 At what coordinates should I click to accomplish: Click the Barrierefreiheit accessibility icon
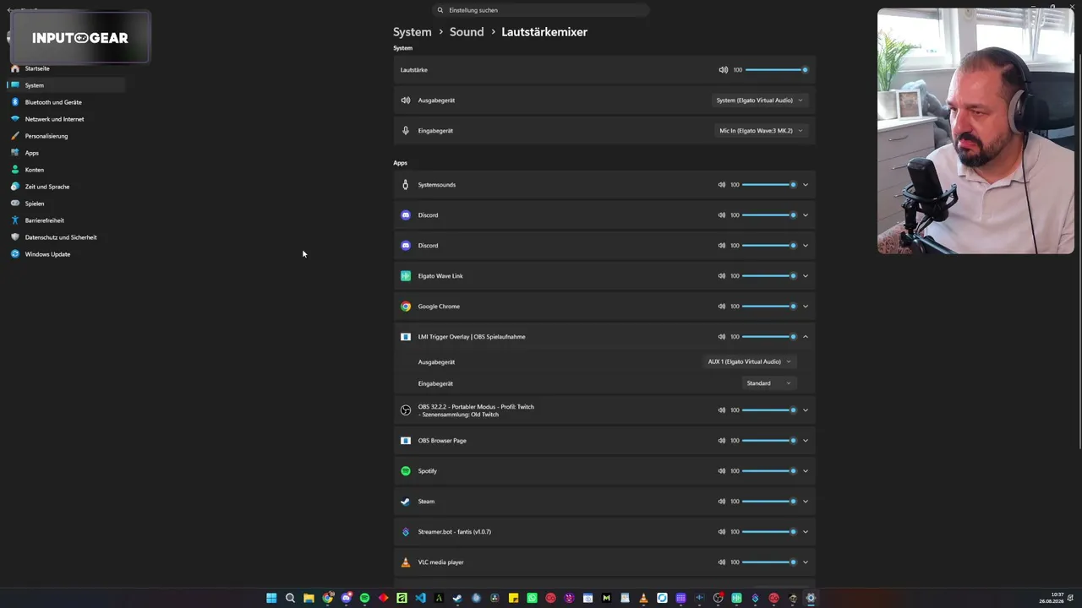point(15,220)
